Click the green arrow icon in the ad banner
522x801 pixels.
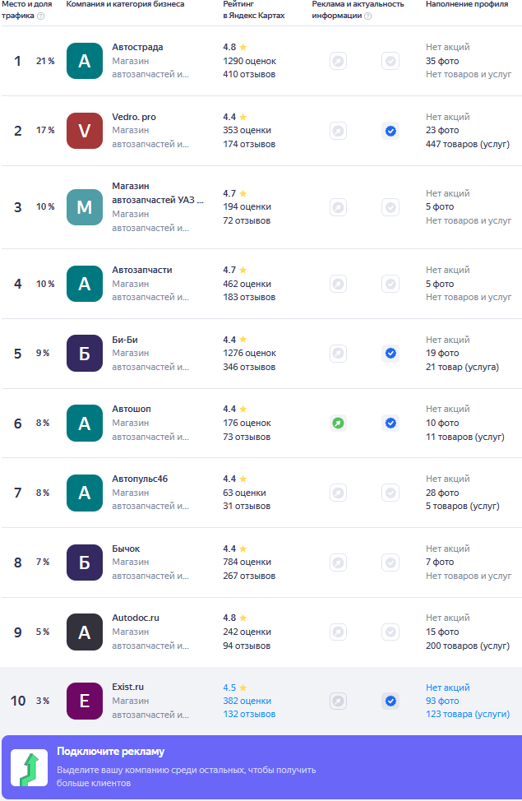pyautogui.click(x=28, y=768)
